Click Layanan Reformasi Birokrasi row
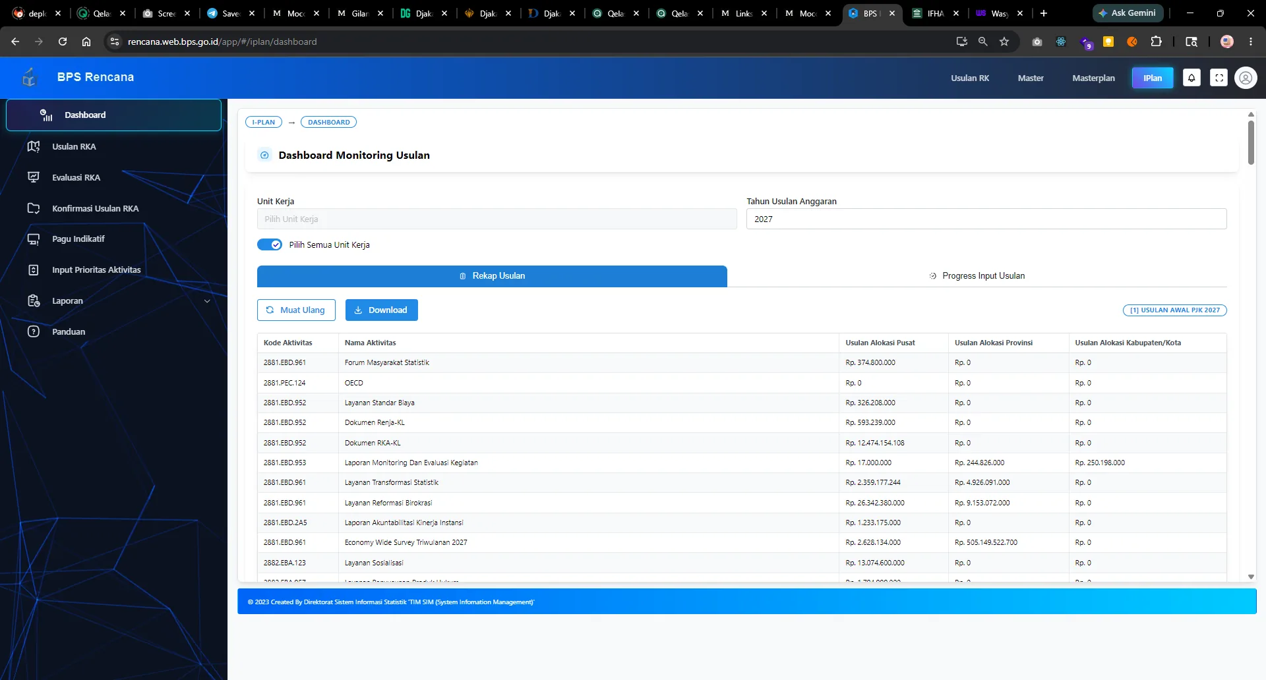 742,503
